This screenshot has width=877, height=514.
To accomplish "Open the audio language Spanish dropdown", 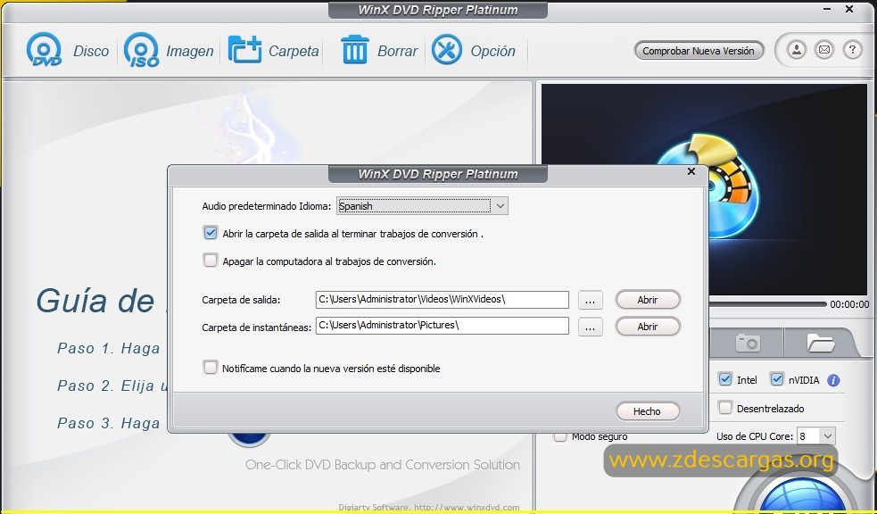I will pos(422,206).
